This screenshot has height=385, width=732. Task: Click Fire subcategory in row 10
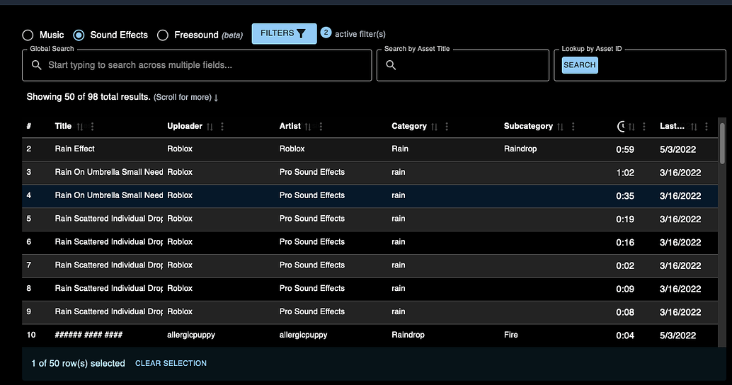[x=510, y=335]
